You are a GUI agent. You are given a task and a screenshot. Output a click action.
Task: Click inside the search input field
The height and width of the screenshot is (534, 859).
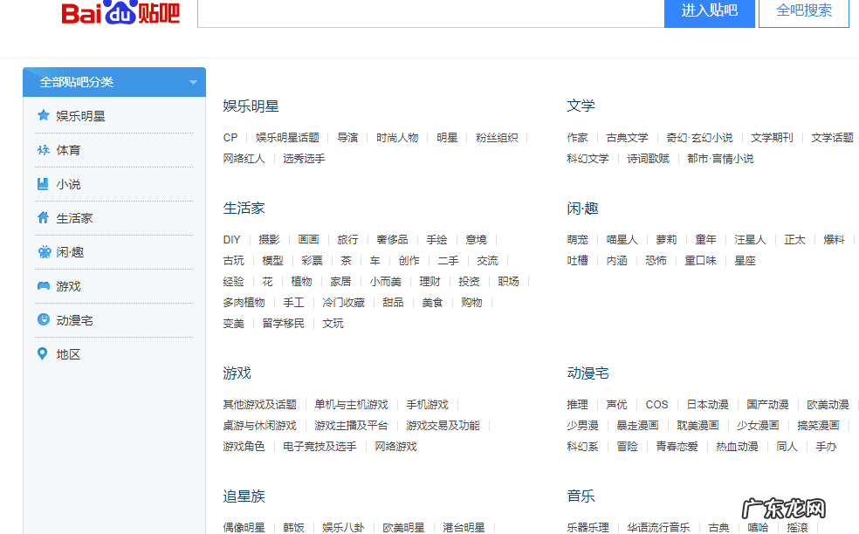[x=428, y=14]
